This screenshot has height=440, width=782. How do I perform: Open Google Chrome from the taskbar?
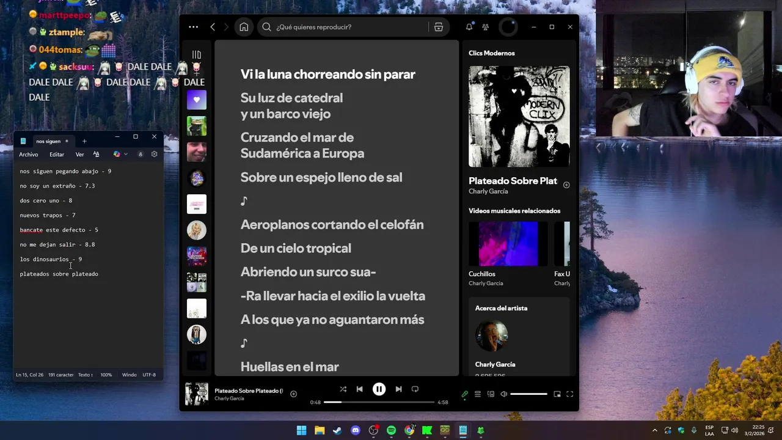pos(409,430)
